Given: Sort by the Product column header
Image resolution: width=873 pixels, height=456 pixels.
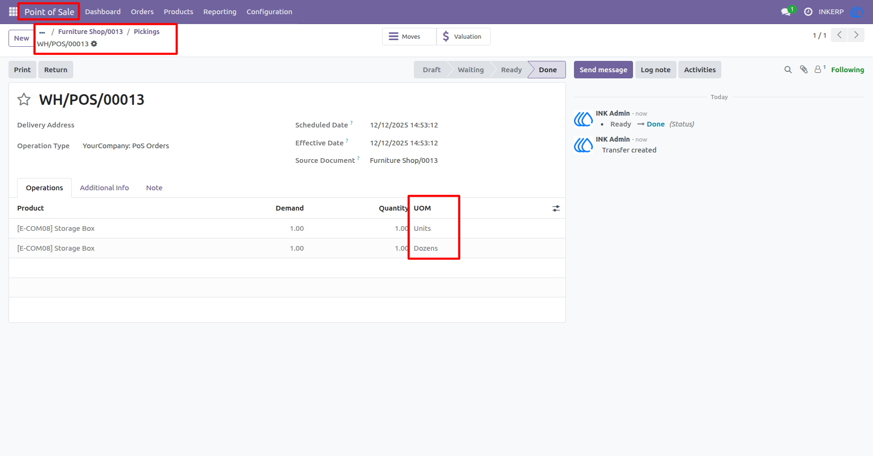Looking at the screenshot, I should point(30,208).
